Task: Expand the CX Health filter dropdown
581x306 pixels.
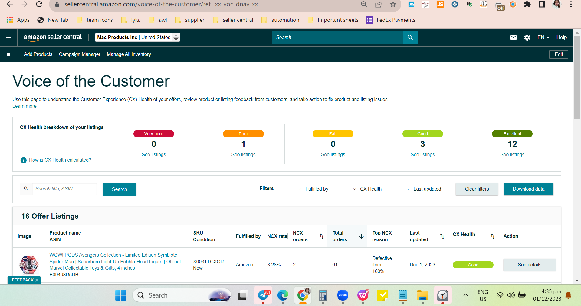Action: 367,189
